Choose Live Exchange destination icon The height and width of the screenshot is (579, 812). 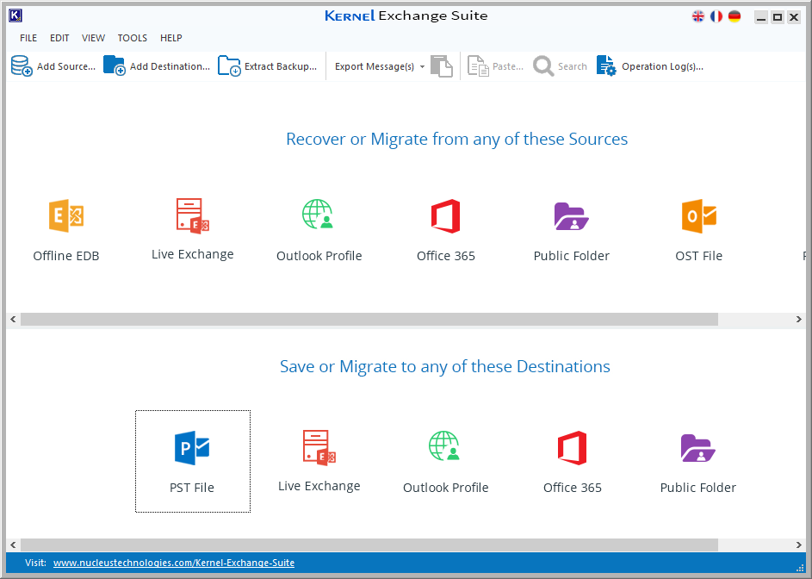point(319,447)
